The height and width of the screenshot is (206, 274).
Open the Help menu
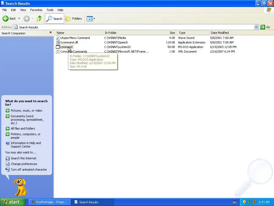click(60, 10)
